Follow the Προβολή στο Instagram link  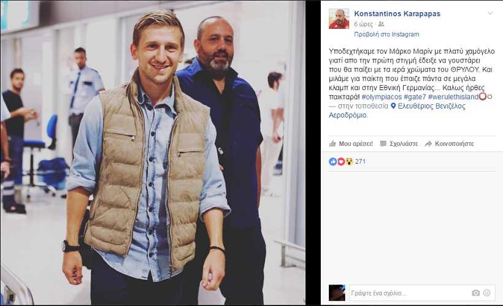click(x=386, y=34)
